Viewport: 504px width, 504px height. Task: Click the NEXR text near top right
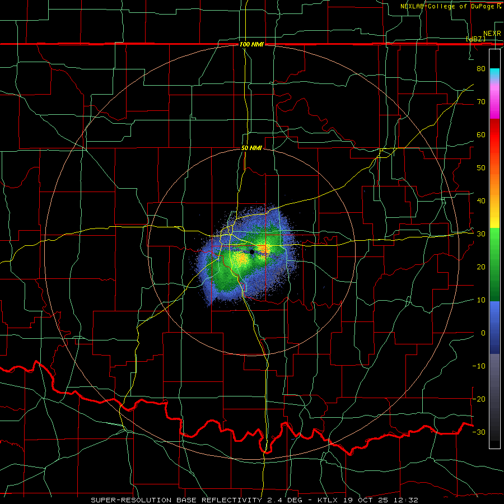point(492,34)
